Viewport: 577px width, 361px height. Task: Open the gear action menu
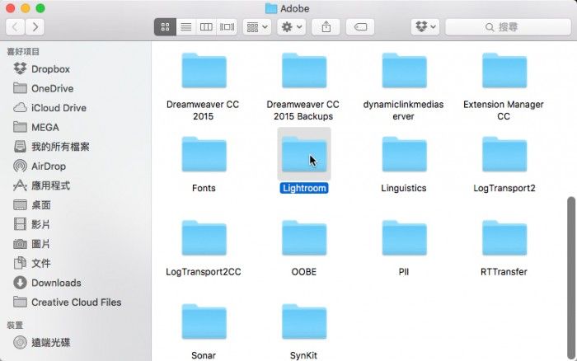[292, 27]
